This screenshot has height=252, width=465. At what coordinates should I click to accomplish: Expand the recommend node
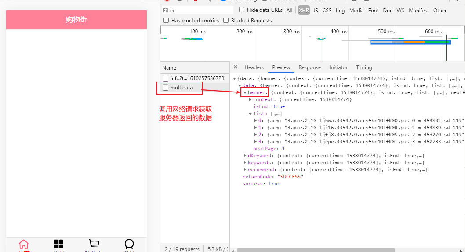245,170
